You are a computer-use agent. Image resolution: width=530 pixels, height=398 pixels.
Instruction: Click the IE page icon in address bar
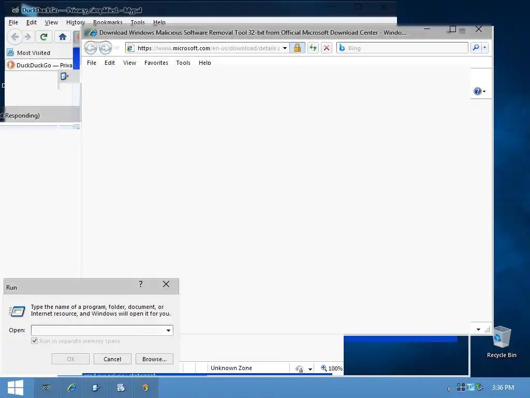130,48
